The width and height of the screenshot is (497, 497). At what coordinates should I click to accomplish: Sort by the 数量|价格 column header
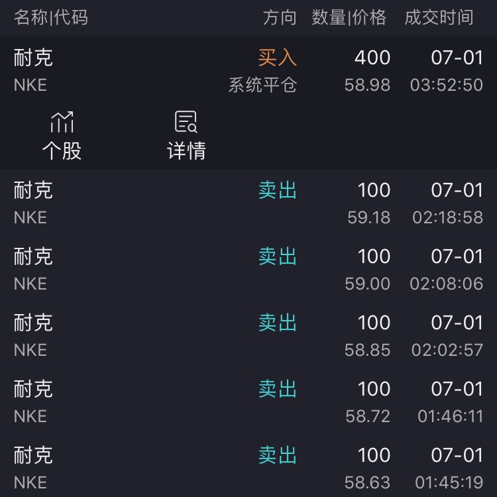point(349,17)
